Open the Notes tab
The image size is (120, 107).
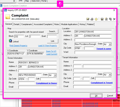click(x=57, y=24)
